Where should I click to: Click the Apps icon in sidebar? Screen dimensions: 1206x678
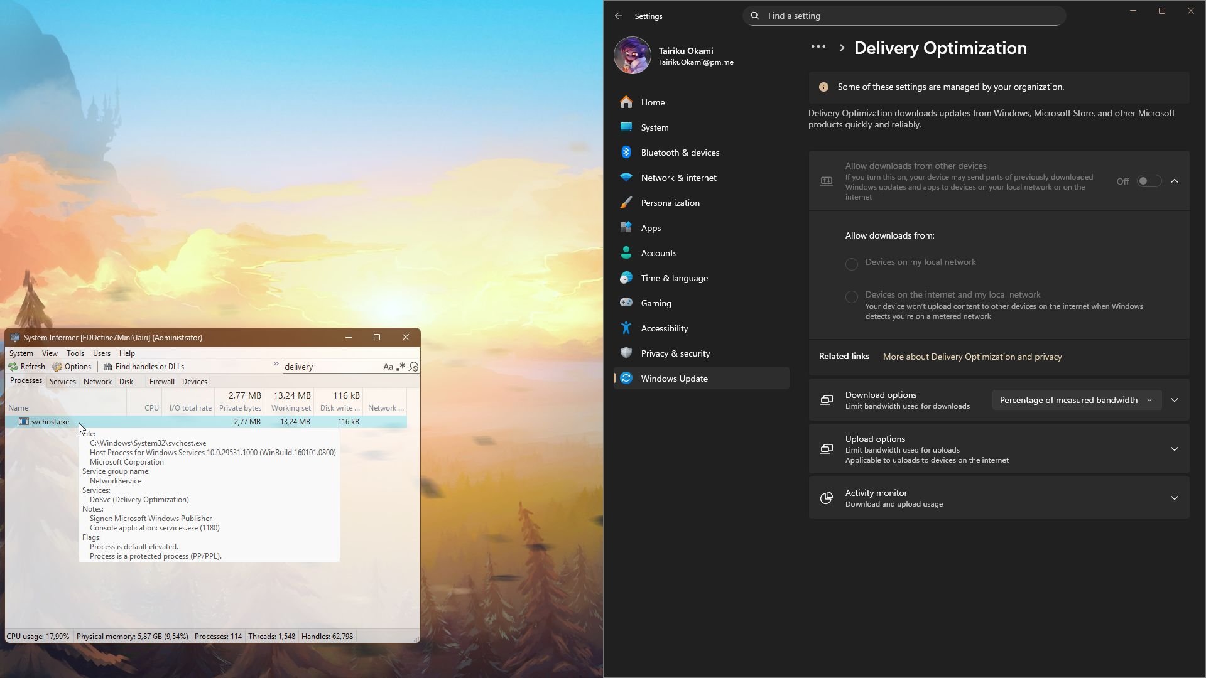tap(626, 228)
